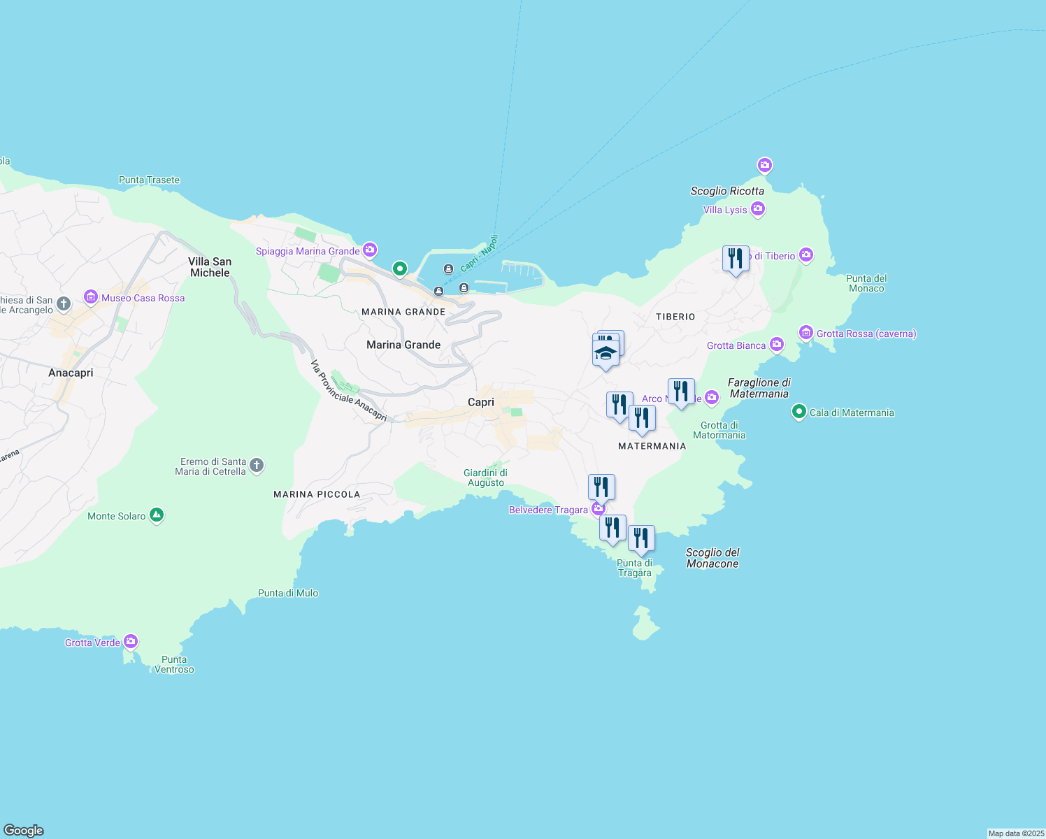Click the Punta di Mulo label
Viewport: 1046px width, 839px height.
point(288,593)
